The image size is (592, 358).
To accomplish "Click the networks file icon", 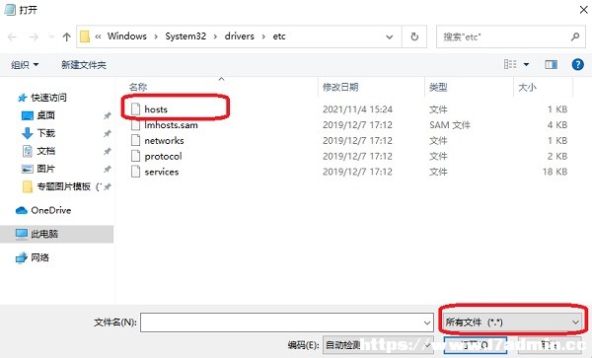I will [135, 140].
